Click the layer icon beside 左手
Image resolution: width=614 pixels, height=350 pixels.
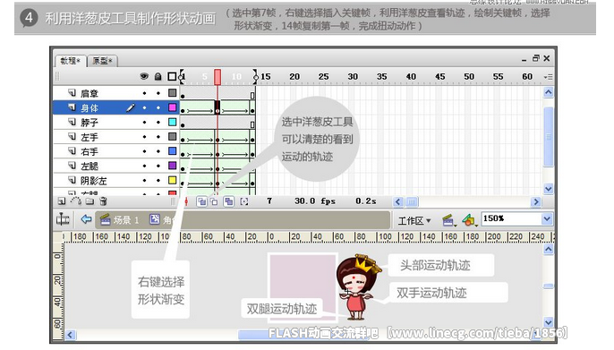72,137
